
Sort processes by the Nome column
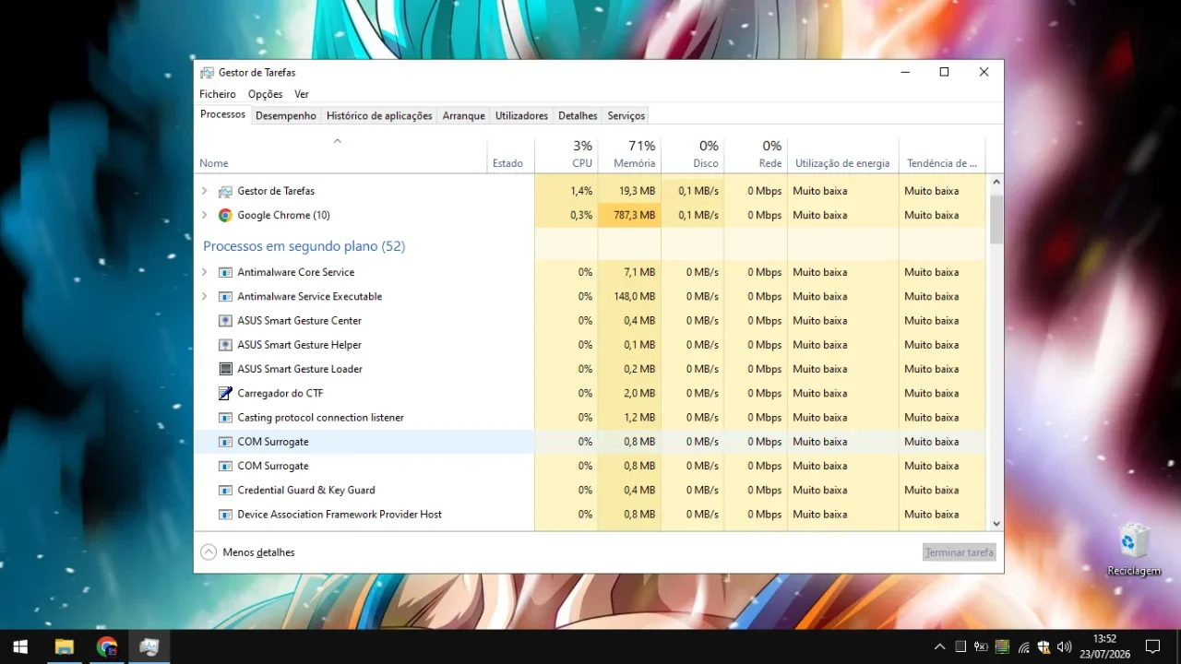(x=340, y=154)
